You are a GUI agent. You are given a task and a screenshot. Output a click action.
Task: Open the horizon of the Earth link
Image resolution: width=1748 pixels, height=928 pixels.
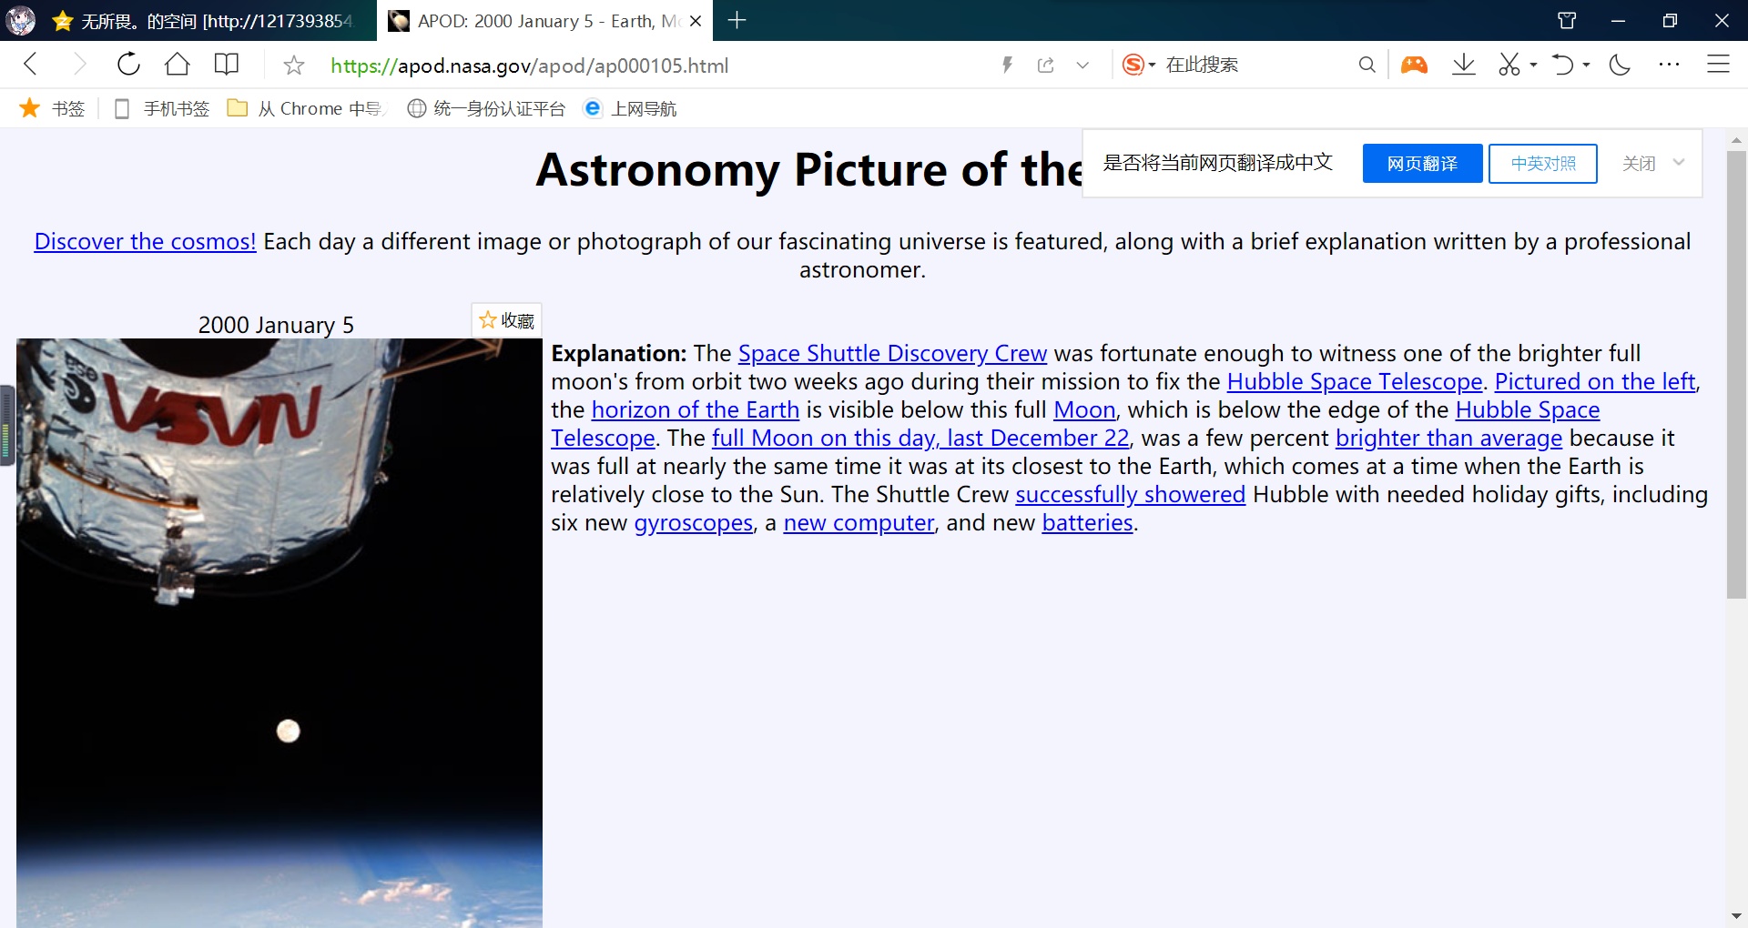(x=696, y=409)
